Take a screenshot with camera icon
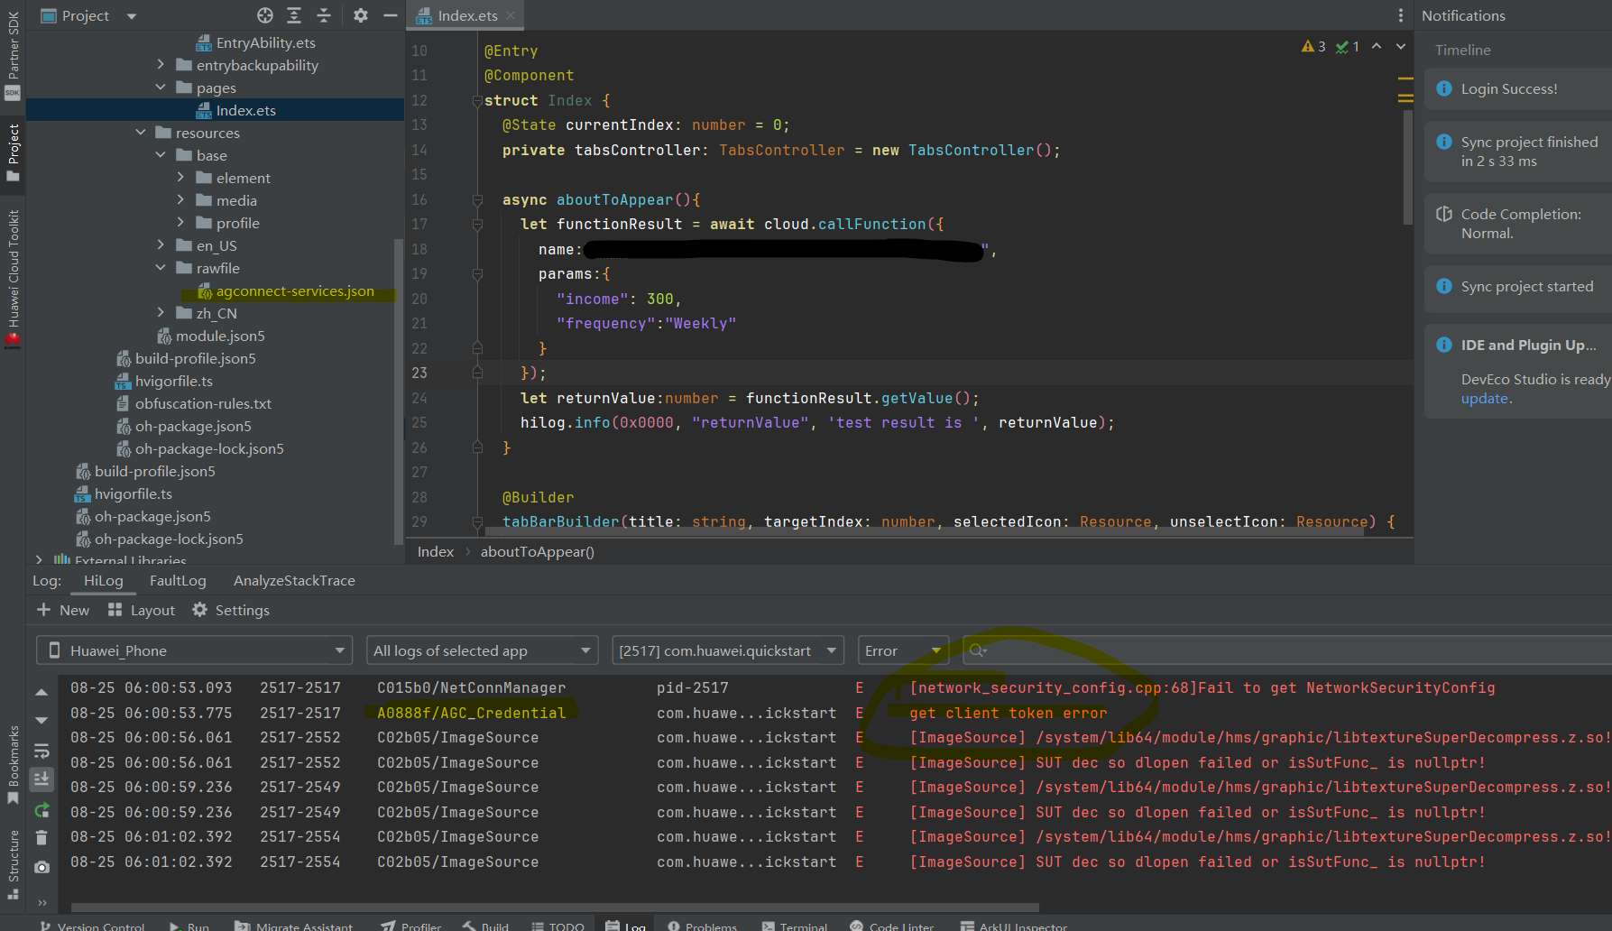The height and width of the screenshot is (931, 1612). point(41,867)
